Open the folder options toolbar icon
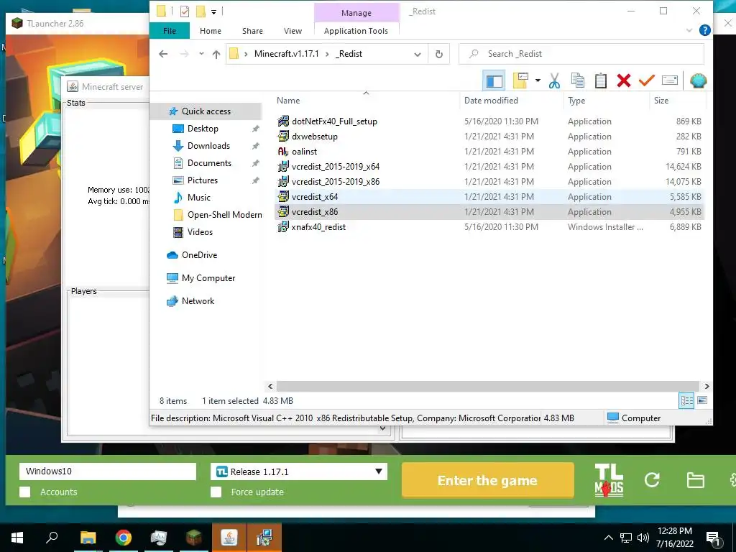The width and height of the screenshot is (736, 552). pos(520,80)
